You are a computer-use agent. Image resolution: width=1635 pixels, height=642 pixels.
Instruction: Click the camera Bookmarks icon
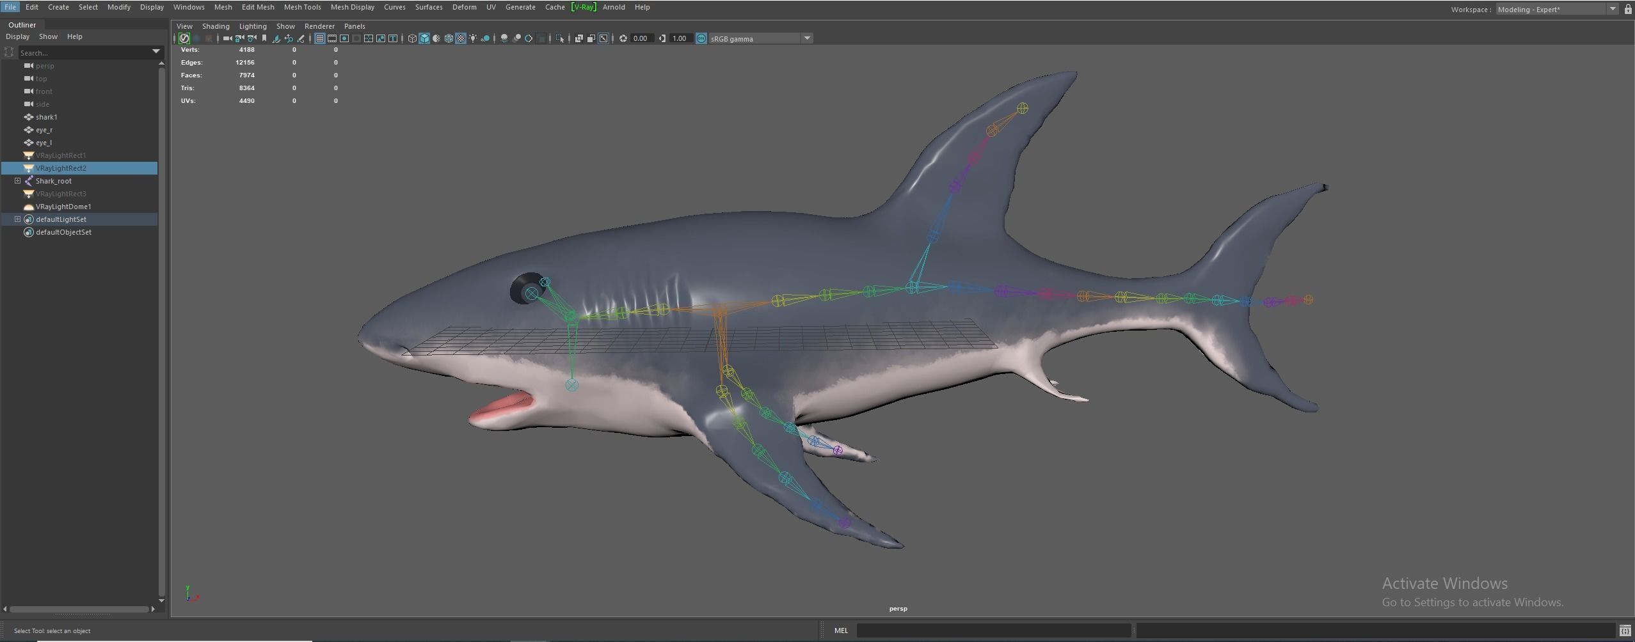point(264,38)
